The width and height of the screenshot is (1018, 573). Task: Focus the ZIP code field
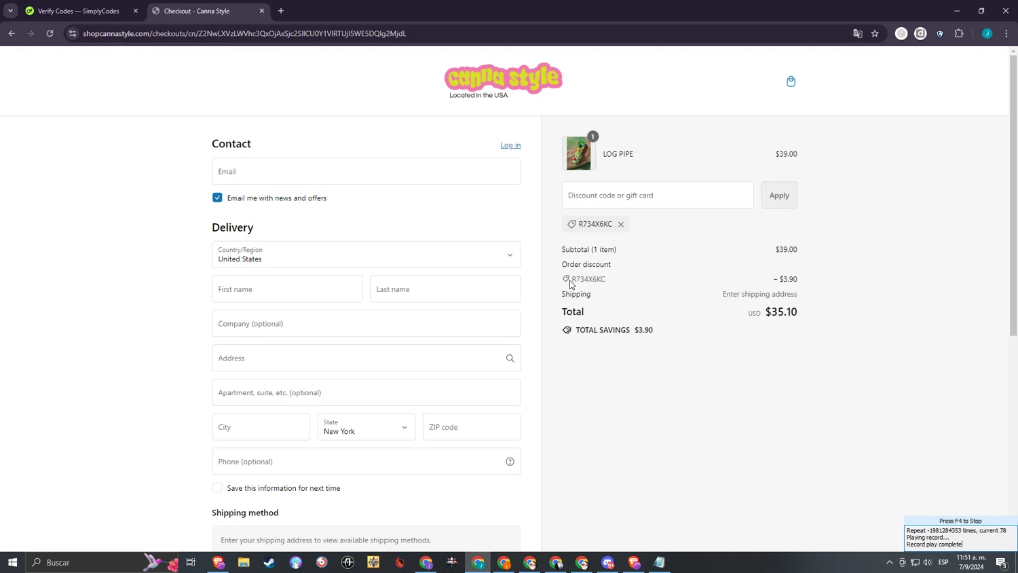pyautogui.click(x=472, y=427)
